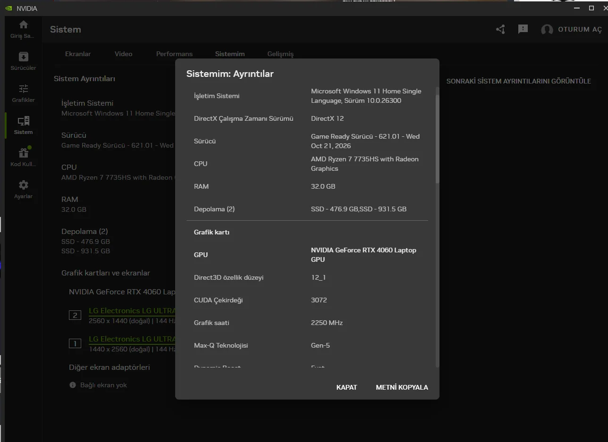The width and height of the screenshot is (608, 442).
Task: Click SSD - 476.9 GB,SSD - 931.5 GB value
Action: coord(359,209)
